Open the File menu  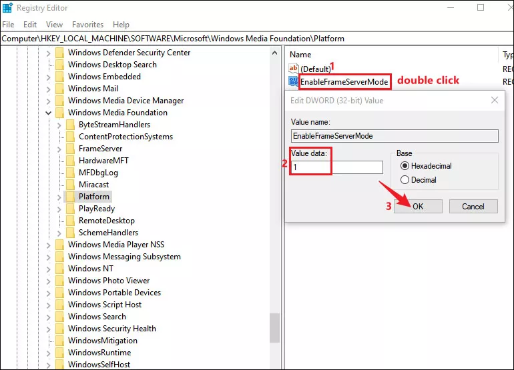[8, 25]
